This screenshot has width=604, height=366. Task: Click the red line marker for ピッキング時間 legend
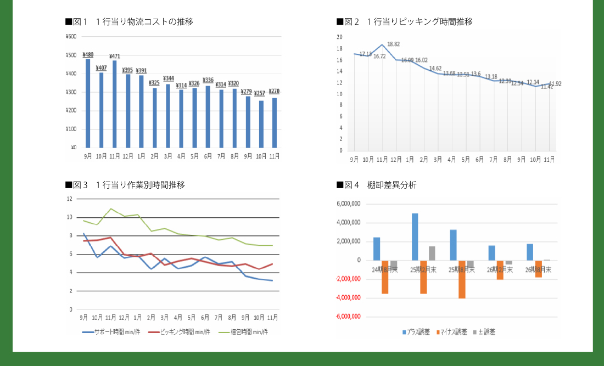click(x=154, y=332)
